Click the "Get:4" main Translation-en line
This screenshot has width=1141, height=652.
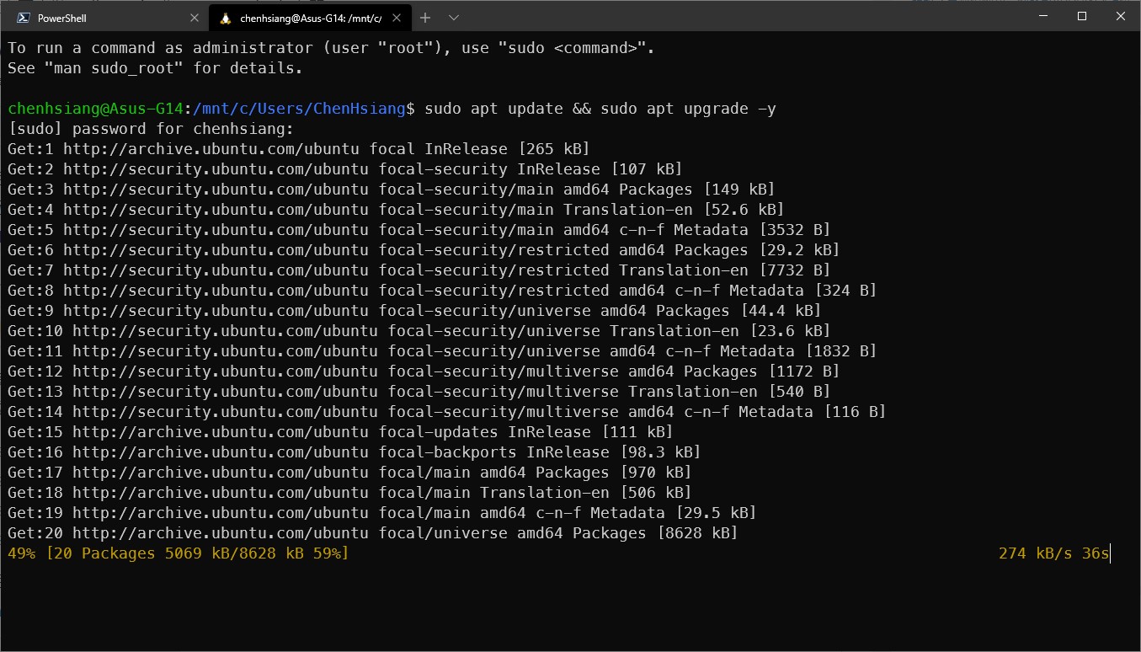396,210
